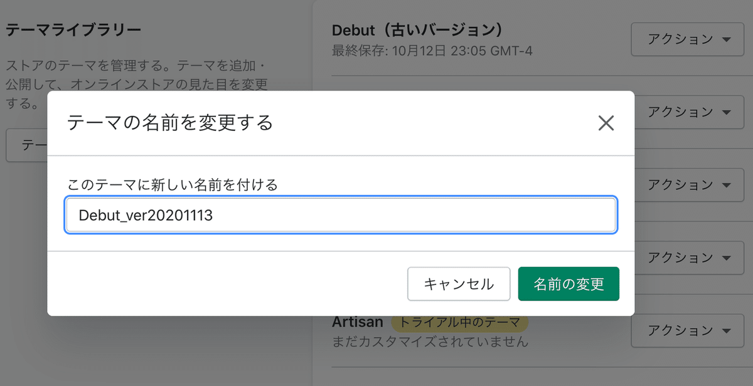Click dialog title テーマの名前を変更する
753x386 pixels.
pos(170,123)
